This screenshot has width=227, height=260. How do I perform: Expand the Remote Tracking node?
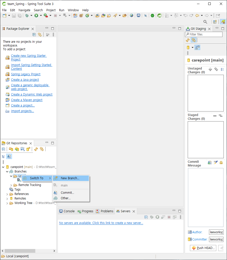[11, 185]
